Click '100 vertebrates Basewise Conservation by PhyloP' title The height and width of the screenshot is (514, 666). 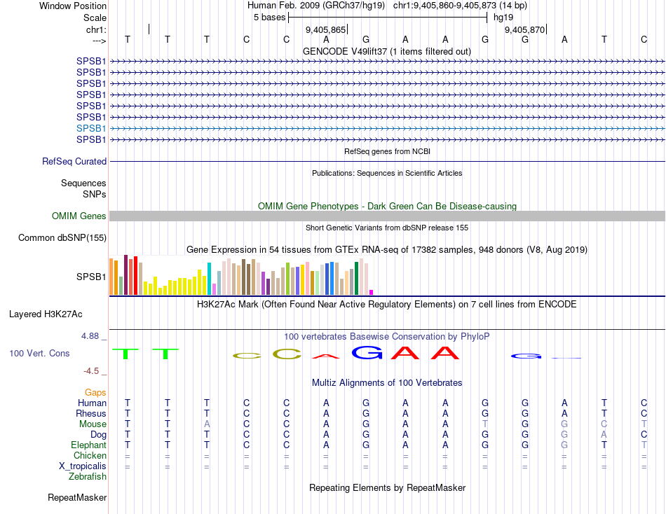(x=387, y=337)
